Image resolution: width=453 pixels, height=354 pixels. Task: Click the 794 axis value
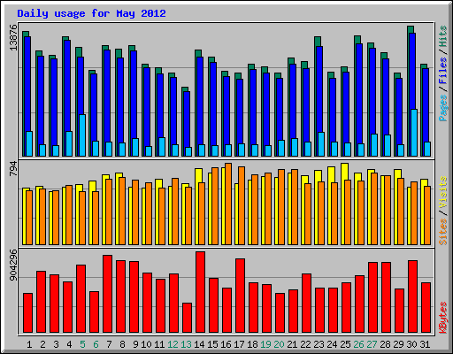tap(13, 169)
